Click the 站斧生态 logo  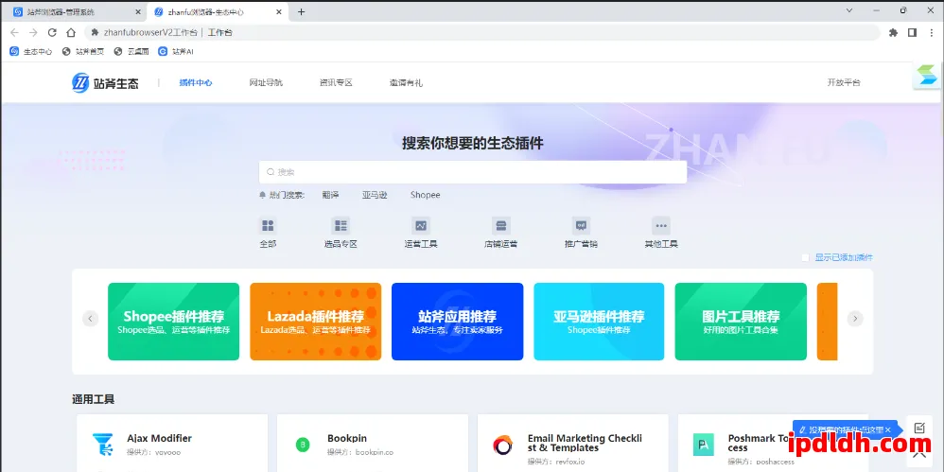pyautogui.click(x=105, y=83)
